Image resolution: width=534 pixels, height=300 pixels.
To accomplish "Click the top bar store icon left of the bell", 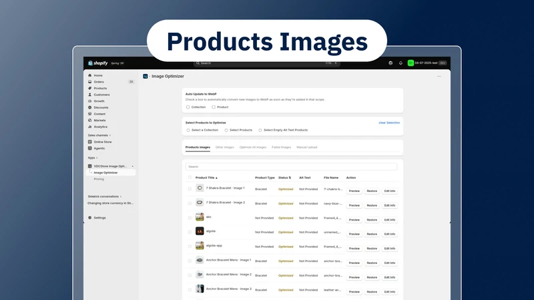I will (x=390, y=63).
